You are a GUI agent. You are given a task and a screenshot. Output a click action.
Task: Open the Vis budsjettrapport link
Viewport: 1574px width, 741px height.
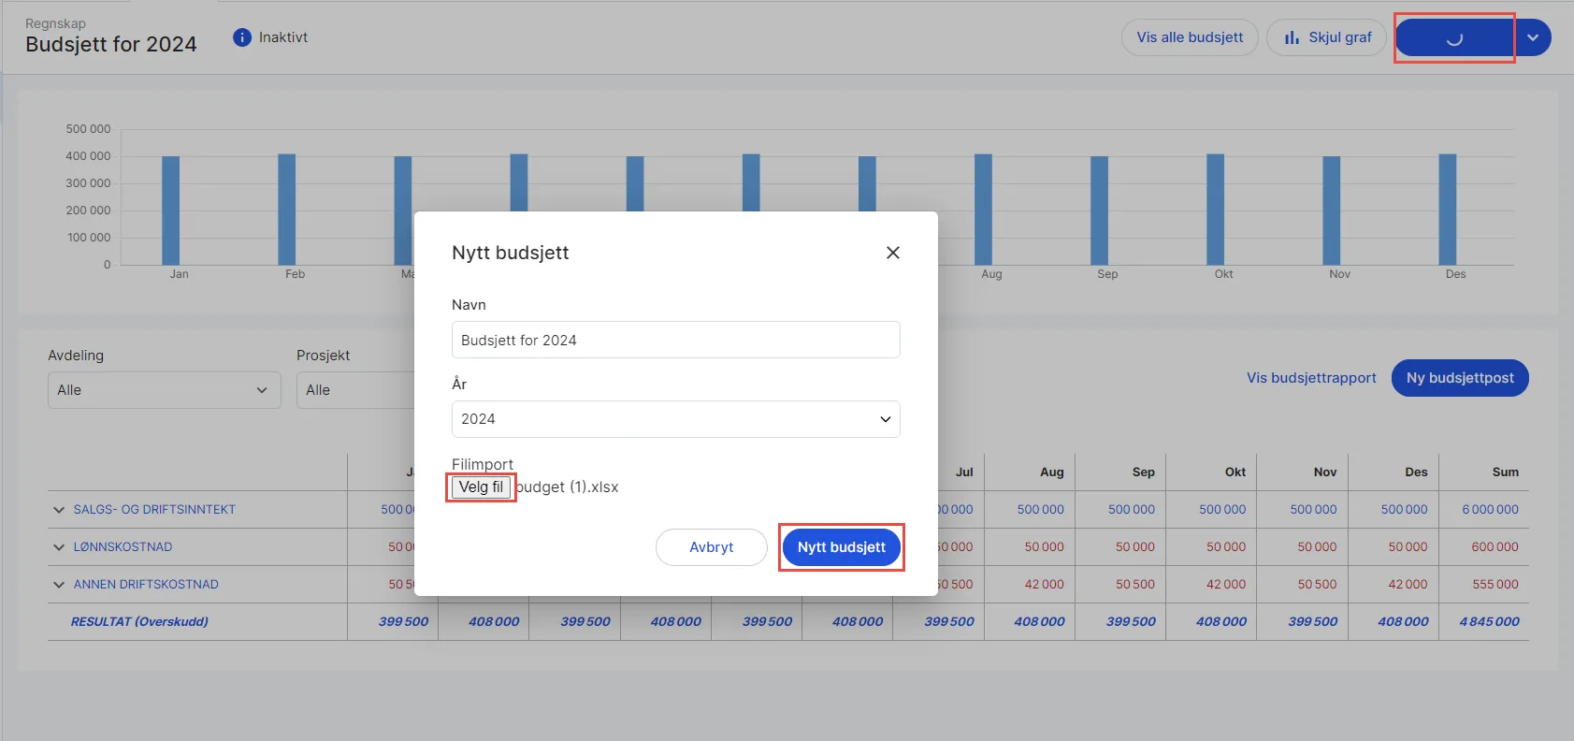pos(1310,378)
